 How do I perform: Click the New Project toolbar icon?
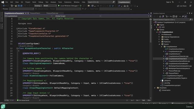[12, 6]
